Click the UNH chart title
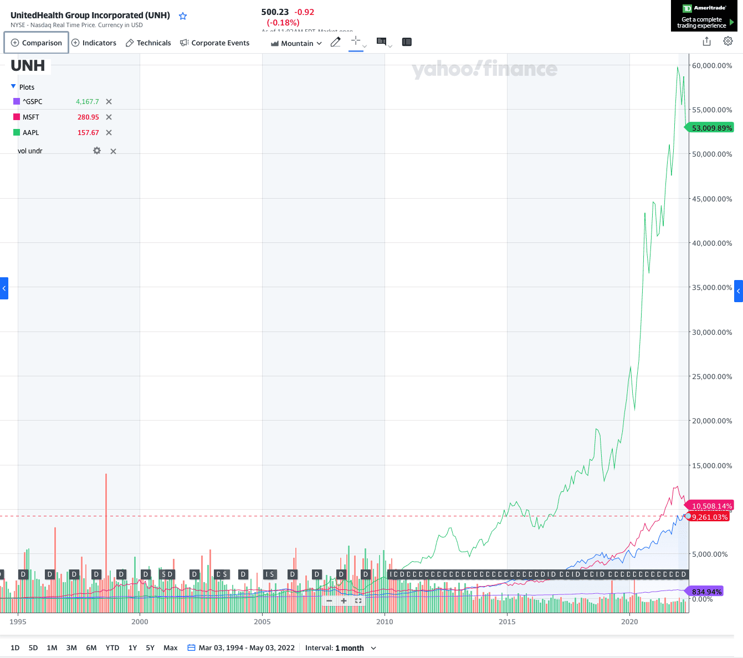This screenshot has width=743, height=658. click(x=28, y=65)
